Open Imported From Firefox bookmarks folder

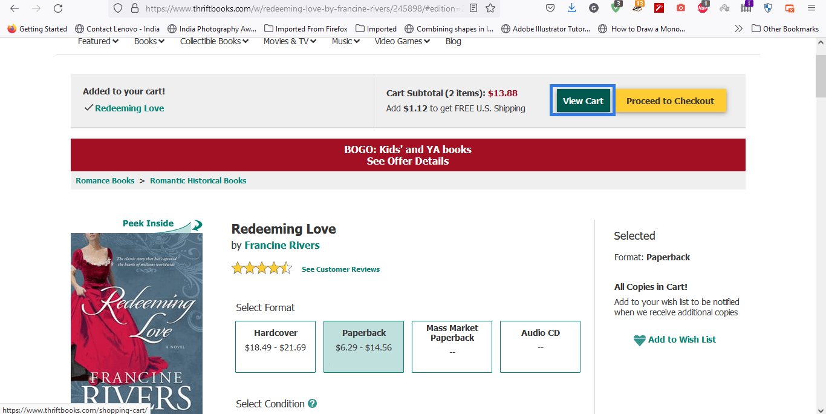tap(305, 28)
